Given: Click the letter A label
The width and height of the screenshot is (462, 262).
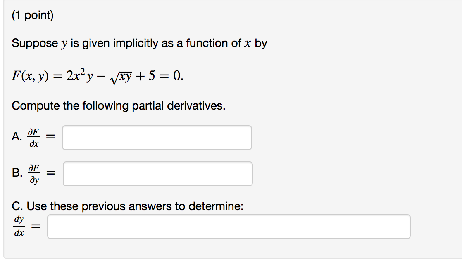Looking at the screenshot, I should pyautogui.click(x=17, y=137).
